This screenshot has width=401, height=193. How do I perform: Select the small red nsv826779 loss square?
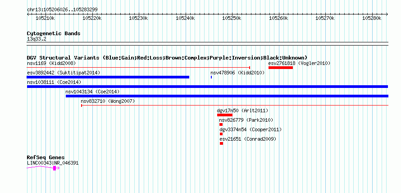click(221, 124)
